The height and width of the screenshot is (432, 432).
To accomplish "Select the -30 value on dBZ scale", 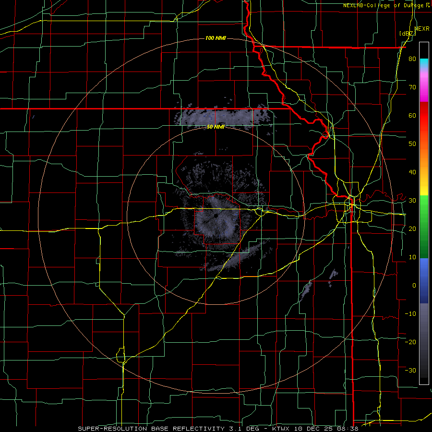I will click(410, 370).
